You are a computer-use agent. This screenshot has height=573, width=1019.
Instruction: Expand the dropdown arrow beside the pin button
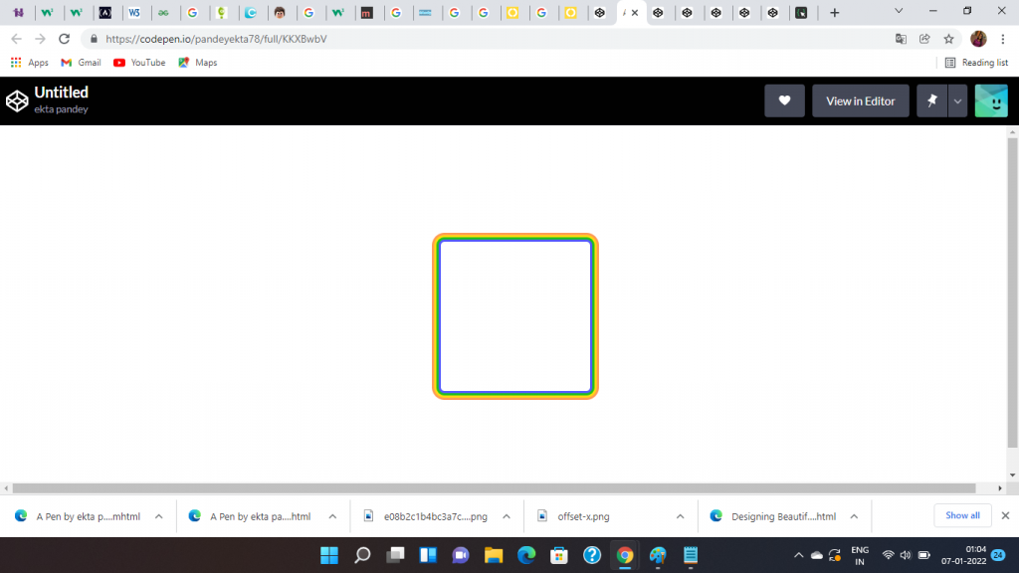click(957, 100)
